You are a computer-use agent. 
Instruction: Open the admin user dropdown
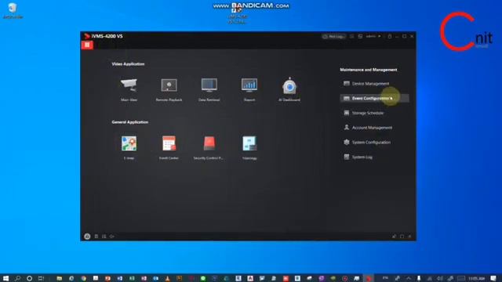pyautogui.click(x=373, y=37)
